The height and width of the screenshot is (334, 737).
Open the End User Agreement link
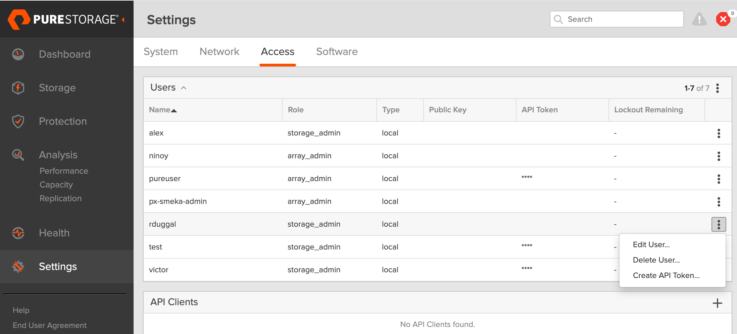pyautogui.click(x=49, y=325)
